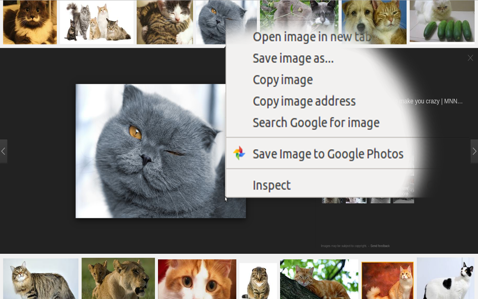Close the image preview with the X icon

[470, 58]
